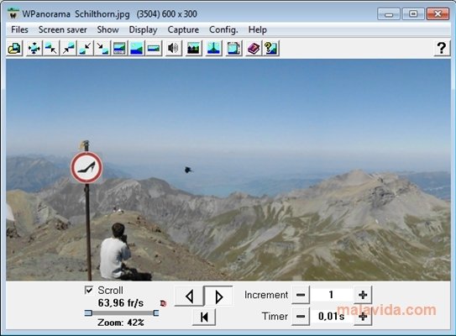
Task: Click the center image four-arrows icon
Action: 34,48
